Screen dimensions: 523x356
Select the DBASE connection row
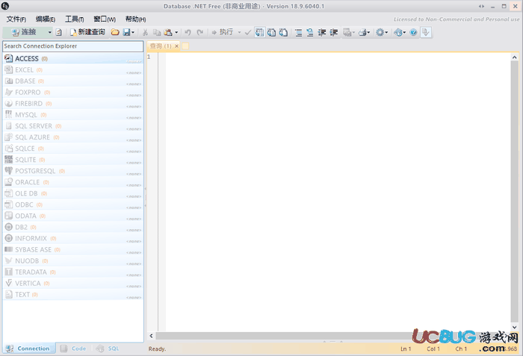pos(73,81)
